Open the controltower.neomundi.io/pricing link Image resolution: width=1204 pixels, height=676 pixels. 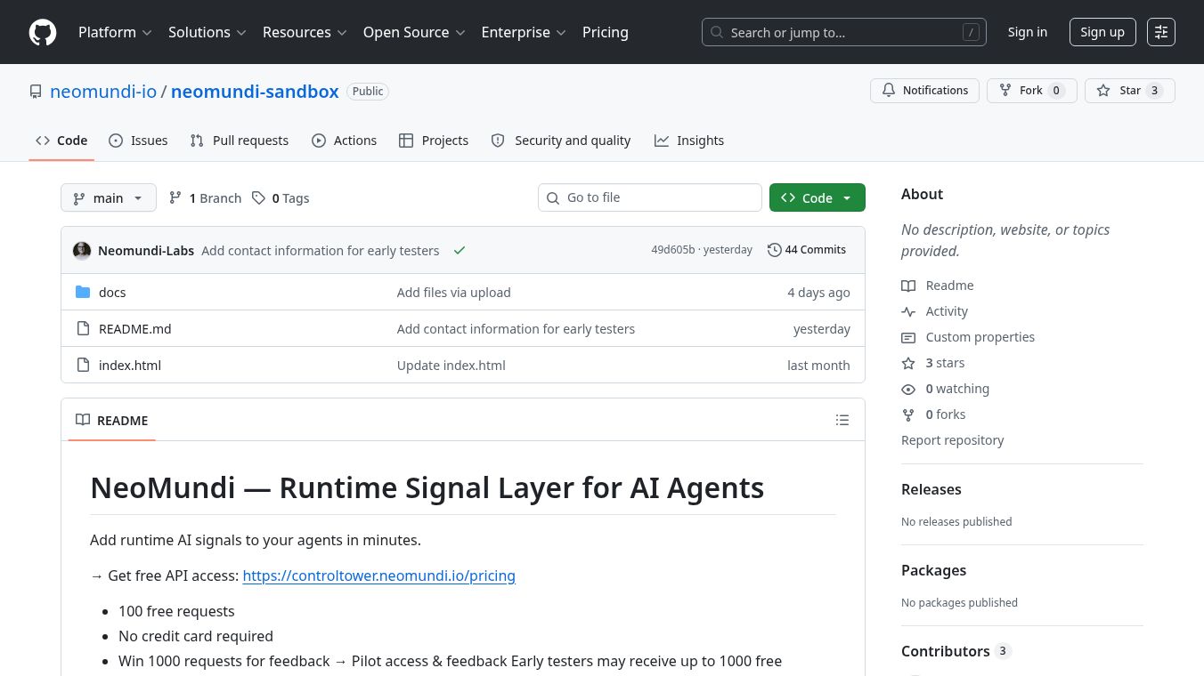[x=379, y=575]
